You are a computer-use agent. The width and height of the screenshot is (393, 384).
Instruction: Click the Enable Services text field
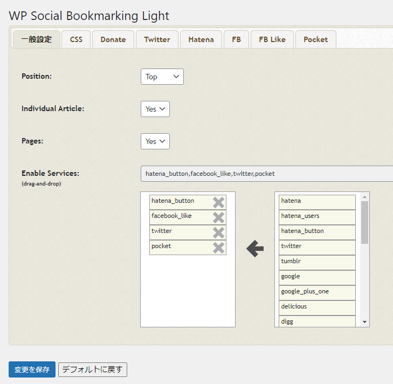click(266, 174)
